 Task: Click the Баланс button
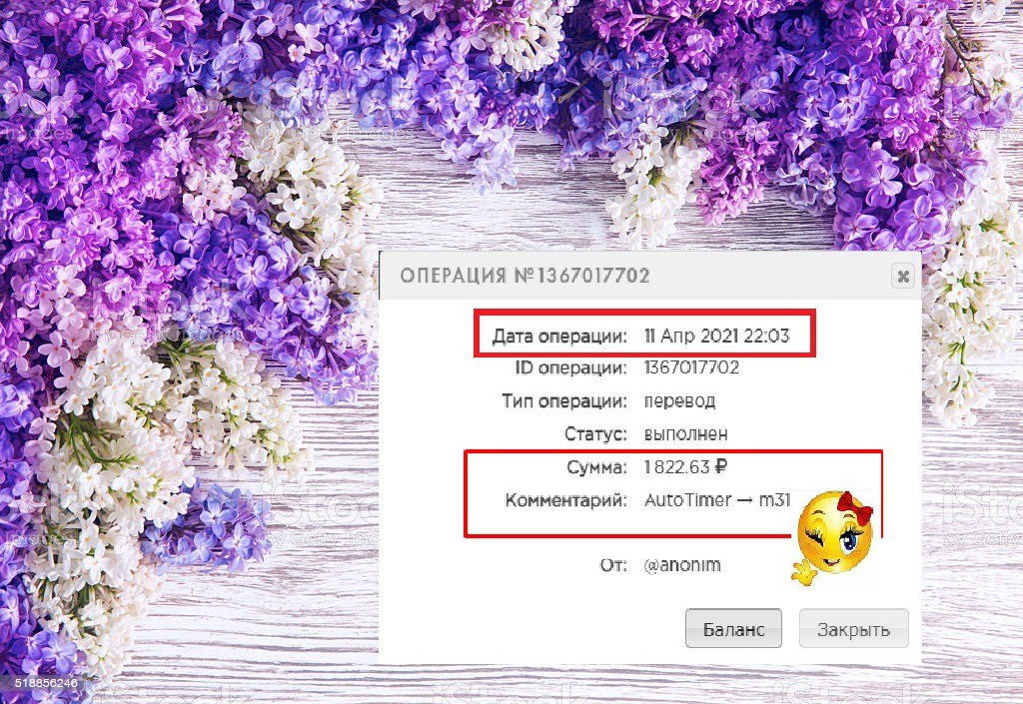click(733, 629)
